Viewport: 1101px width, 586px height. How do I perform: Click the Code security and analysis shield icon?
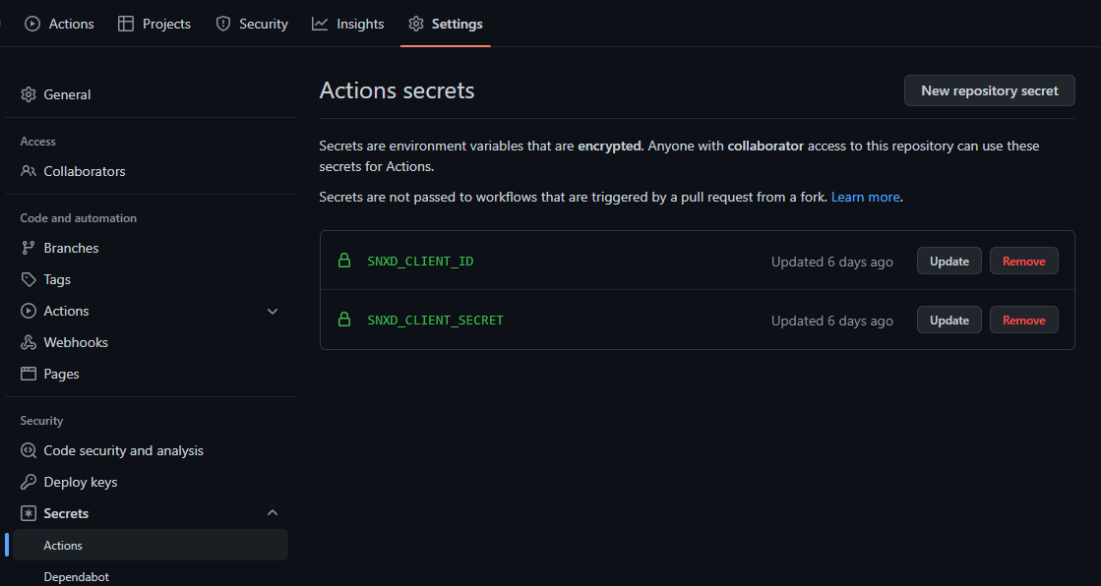(x=29, y=450)
